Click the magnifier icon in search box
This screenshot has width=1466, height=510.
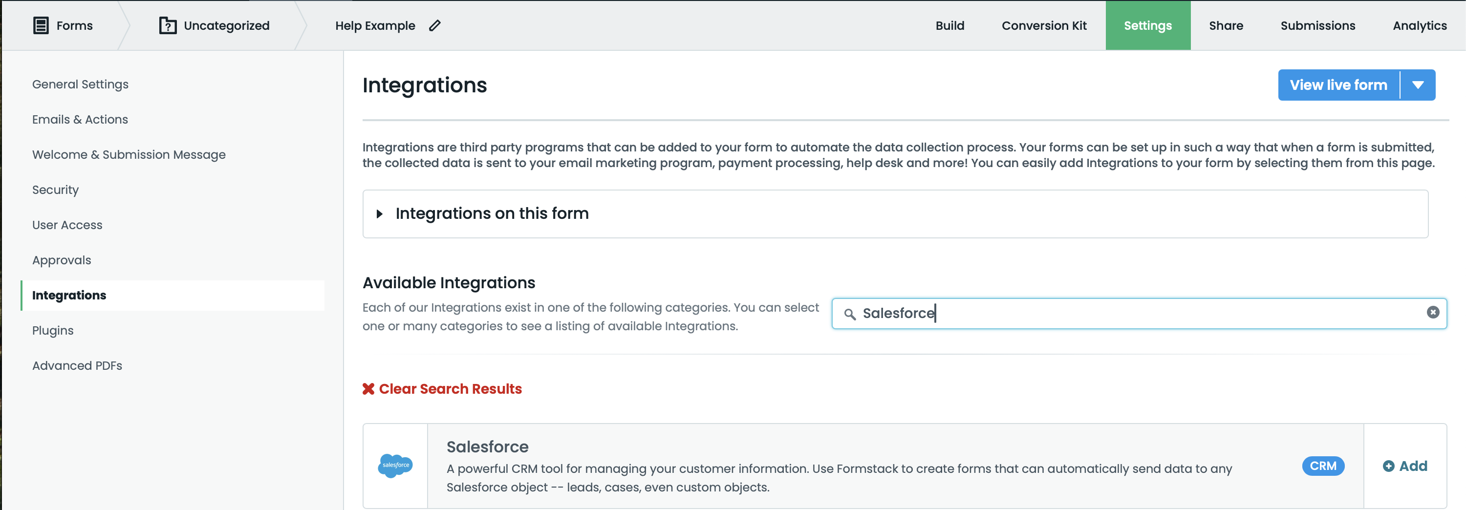pyautogui.click(x=849, y=314)
